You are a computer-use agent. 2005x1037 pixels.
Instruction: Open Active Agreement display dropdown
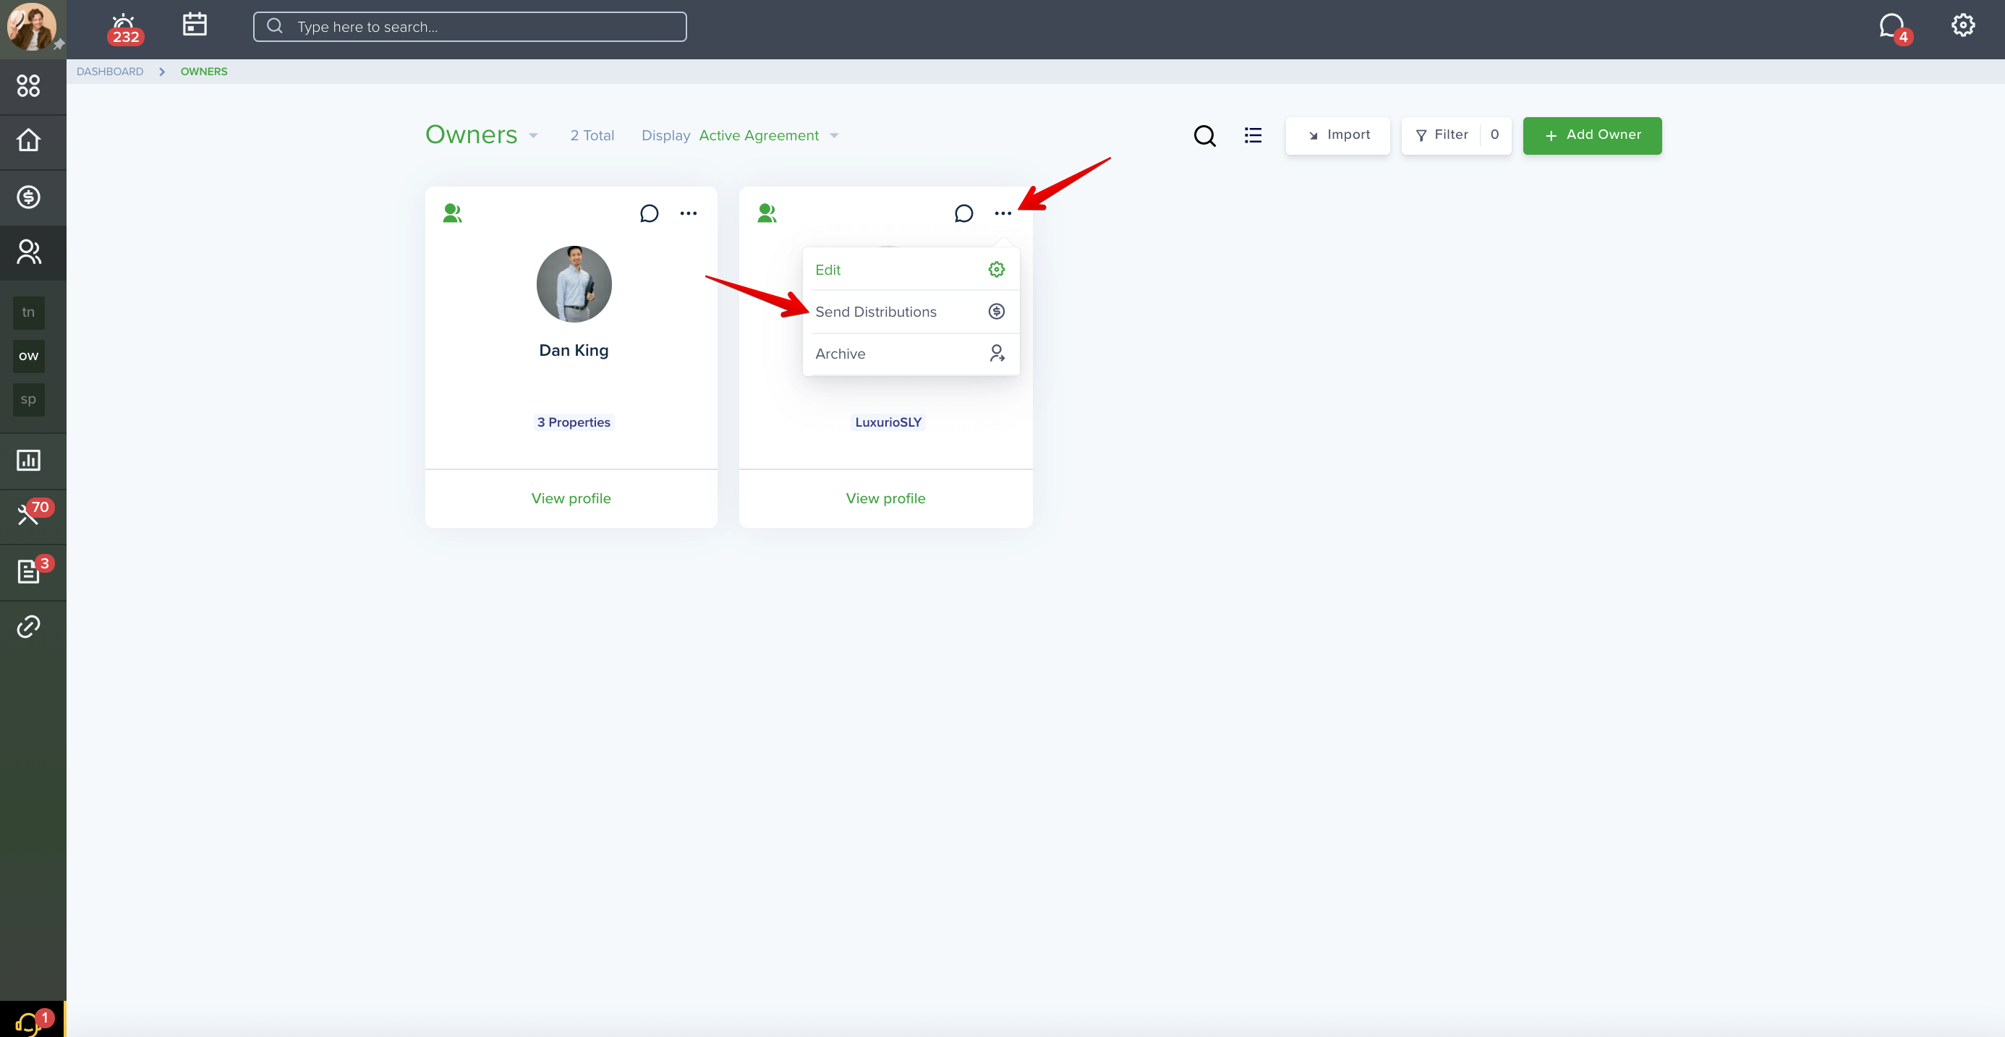coord(768,135)
